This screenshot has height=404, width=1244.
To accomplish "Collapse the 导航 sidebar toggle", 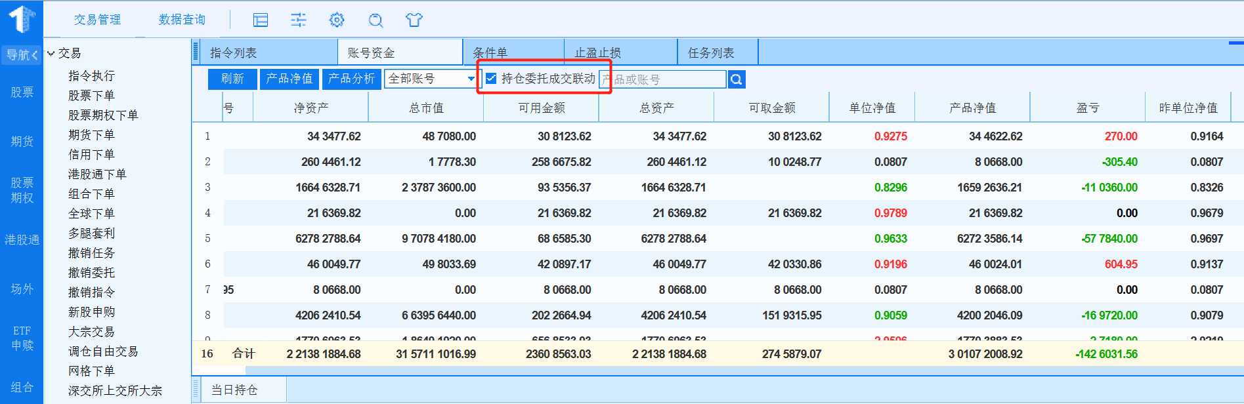I will [22, 55].
